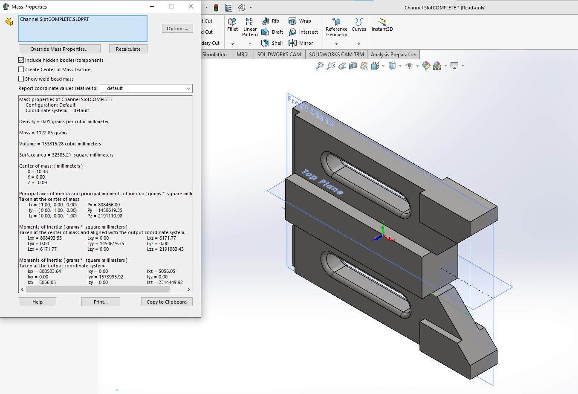Open the File Properties list icon
Image resolution: width=578 pixels, height=394 pixels.
click(x=229, y=8)
